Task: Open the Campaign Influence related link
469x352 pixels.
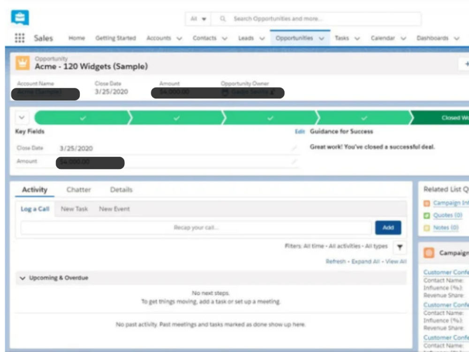Action: 451,203
